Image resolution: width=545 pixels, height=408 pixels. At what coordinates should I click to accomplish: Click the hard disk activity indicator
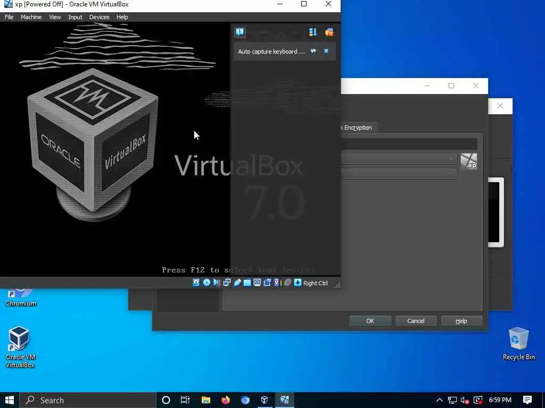(196, 283)
